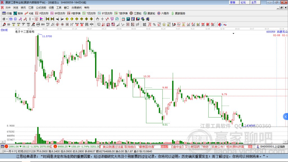Select the zigzag wave line tool
The height and width of the screenshot is (162, 288).
click(123, 24)
